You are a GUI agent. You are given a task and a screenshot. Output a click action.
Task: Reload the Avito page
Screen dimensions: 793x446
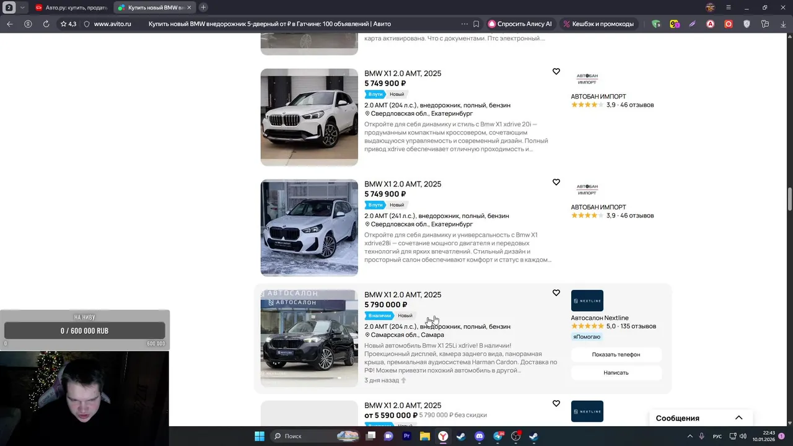pyautogui.click(x=46, y=24)
